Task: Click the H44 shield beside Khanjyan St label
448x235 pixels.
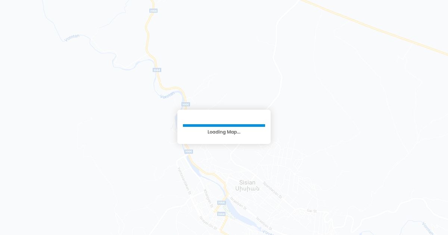Action: pos(221,203)
